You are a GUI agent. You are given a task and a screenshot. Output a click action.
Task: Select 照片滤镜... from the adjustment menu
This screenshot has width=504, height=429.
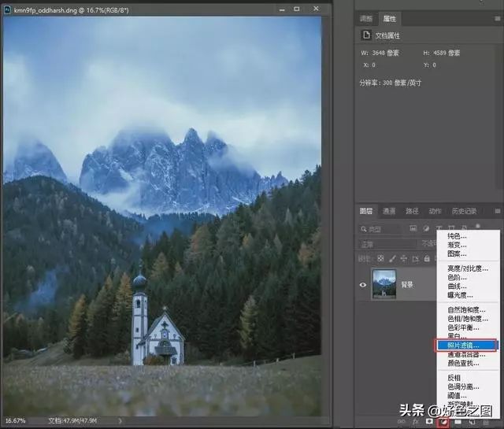coord(468,345)
